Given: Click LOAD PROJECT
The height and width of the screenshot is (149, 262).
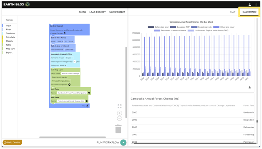Looking at the screenshot, I should pos(97,12).
